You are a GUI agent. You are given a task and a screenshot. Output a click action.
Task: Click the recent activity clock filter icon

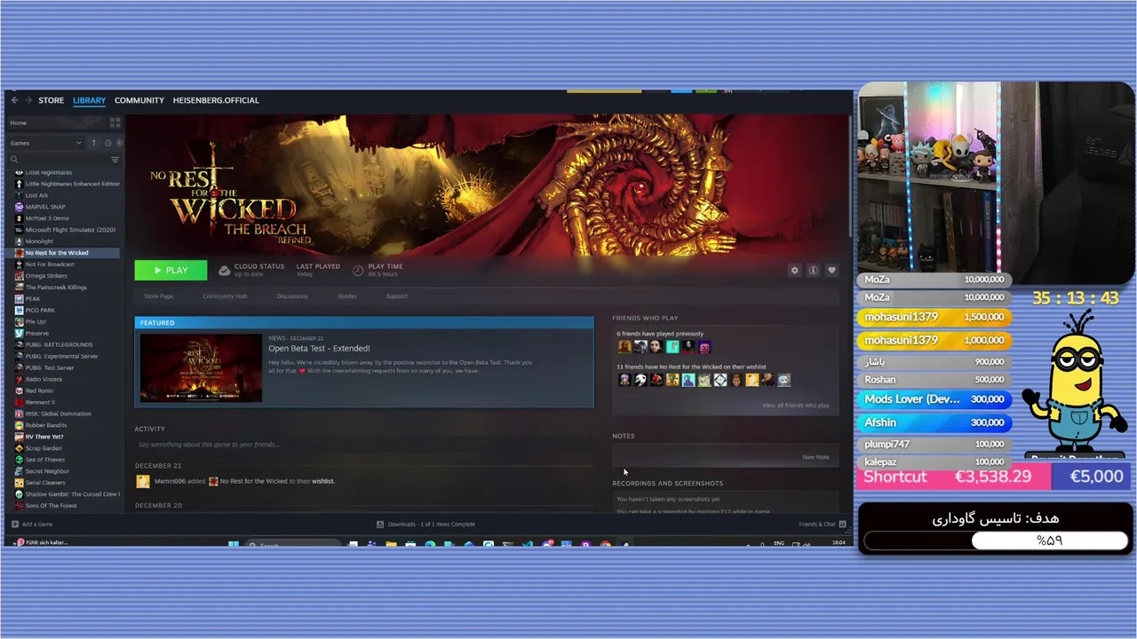[108, 143]
